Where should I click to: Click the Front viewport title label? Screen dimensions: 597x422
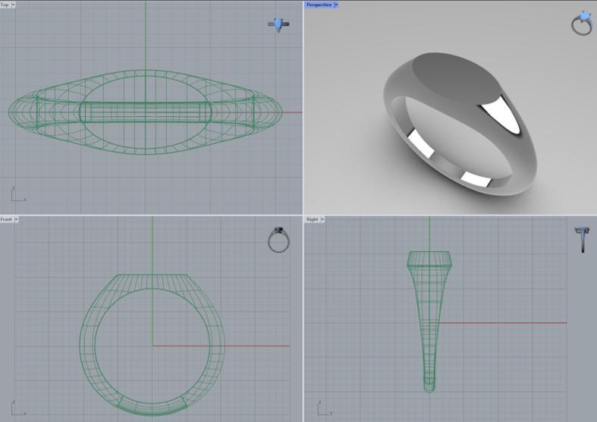6,219
